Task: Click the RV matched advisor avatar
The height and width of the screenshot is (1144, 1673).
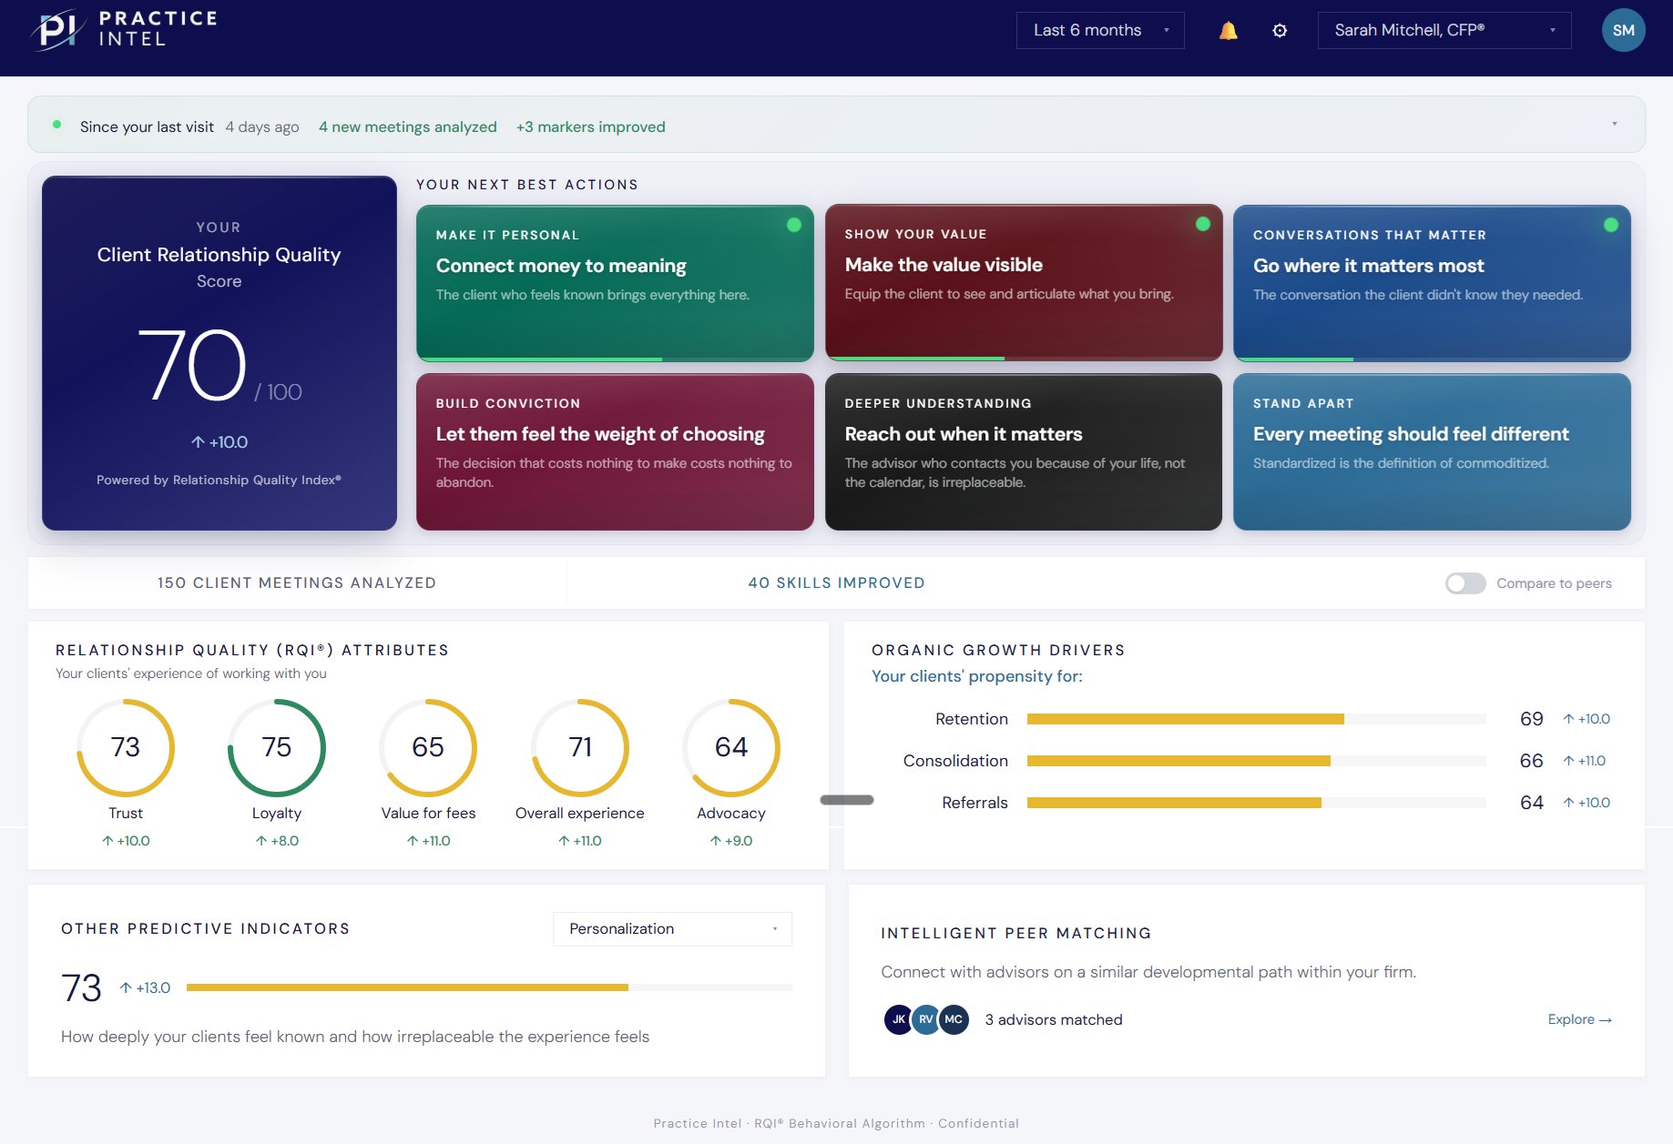Action: (926, 1019)
